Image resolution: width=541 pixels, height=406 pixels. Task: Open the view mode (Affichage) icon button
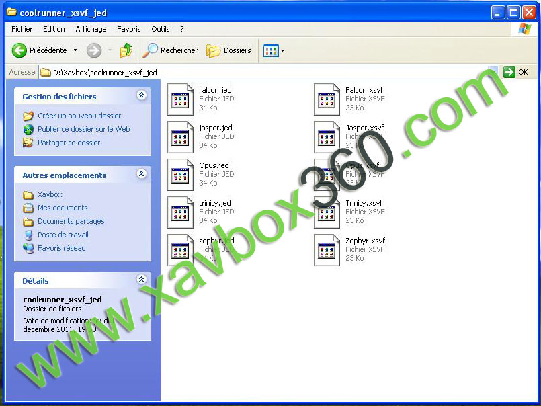pos(271,51)
